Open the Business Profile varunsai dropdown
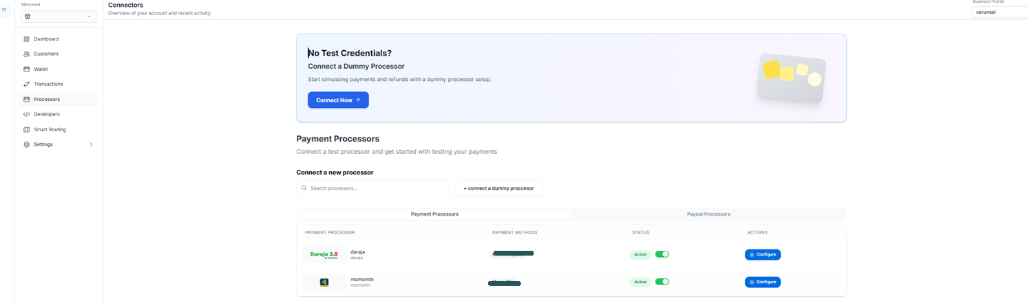The image size is (1028, 303). [x=998, y=12]
